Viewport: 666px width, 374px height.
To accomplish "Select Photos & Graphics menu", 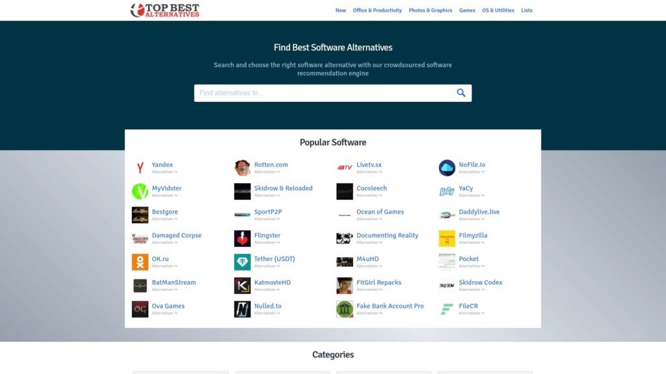I will [x=431, y=10].
